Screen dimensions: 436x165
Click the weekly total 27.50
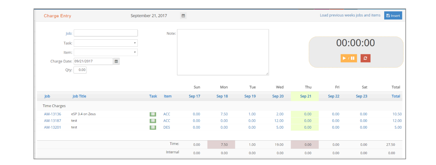(390, 145)
